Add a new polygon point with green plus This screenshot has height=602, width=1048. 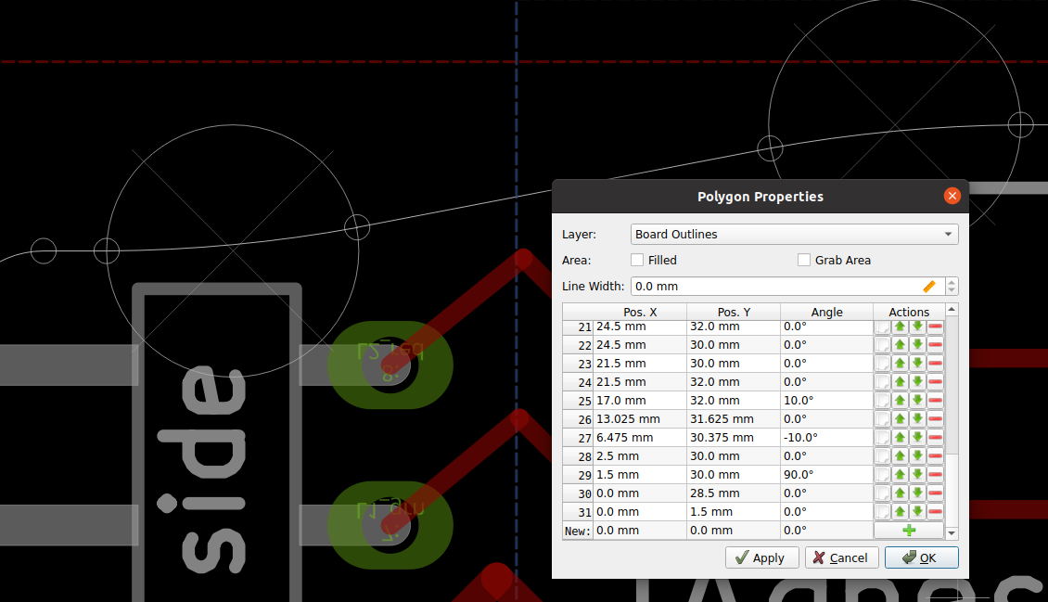point(909,530)
